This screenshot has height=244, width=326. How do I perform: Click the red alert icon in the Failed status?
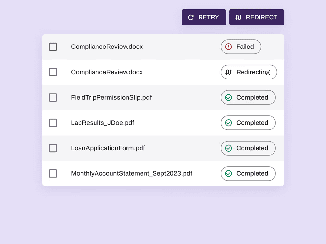[228, 47]
